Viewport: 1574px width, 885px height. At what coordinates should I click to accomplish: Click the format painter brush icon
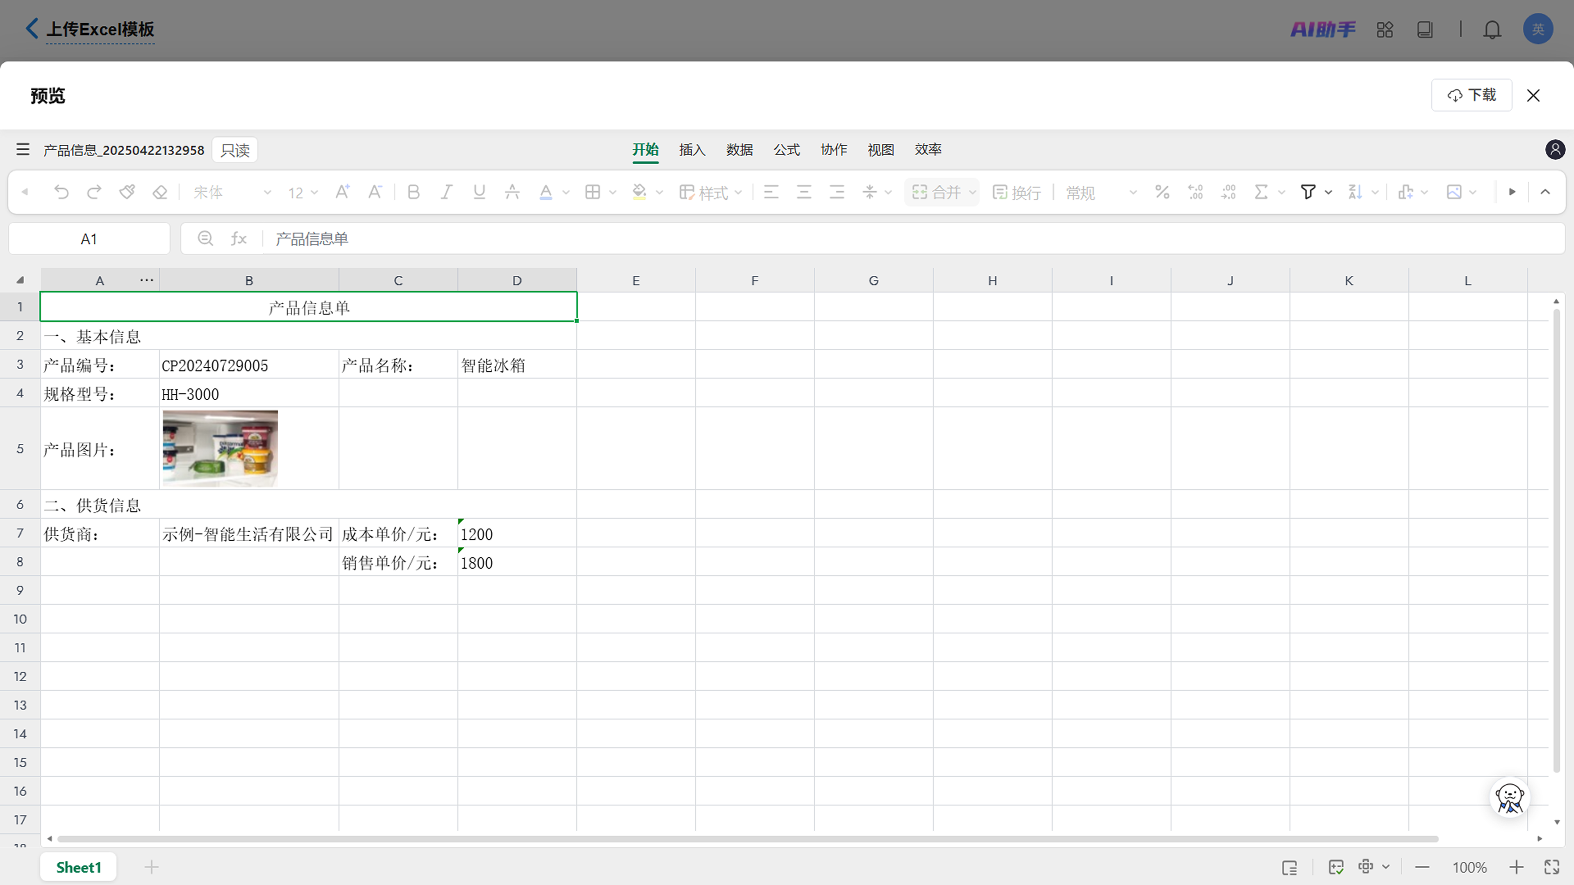(127, 193)
